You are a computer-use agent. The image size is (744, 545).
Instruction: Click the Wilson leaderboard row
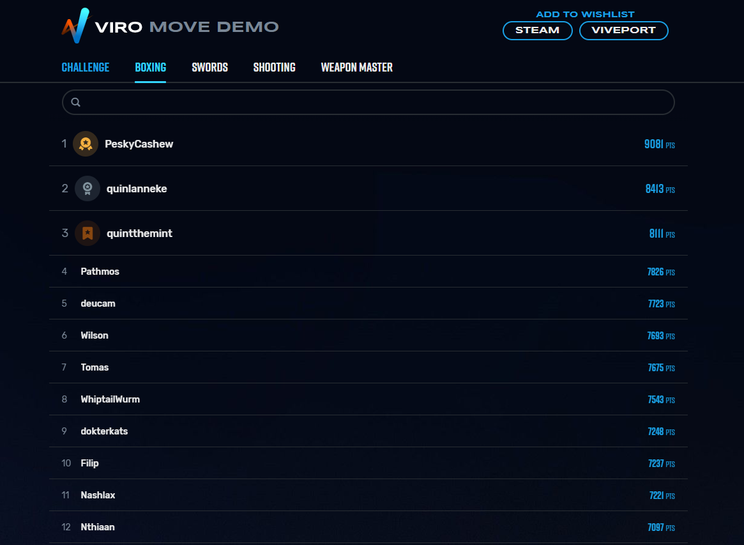click(368, 335)
